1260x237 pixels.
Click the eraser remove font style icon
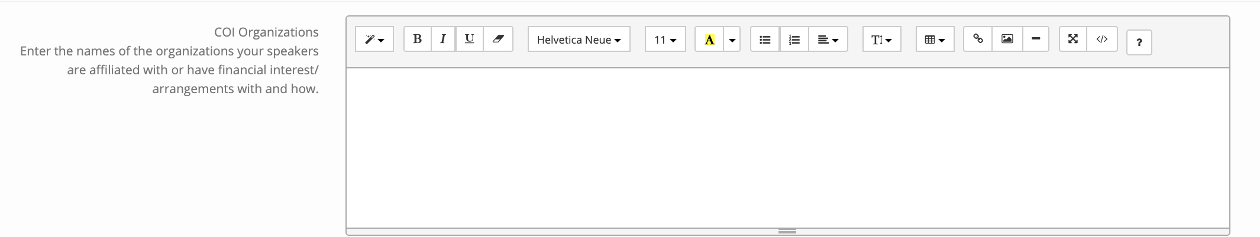click(498, 39)
